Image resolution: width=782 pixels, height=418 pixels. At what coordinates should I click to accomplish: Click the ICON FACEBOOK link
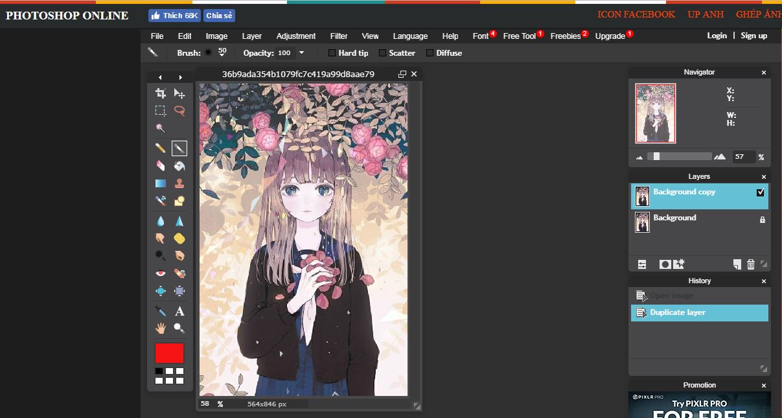636,14
